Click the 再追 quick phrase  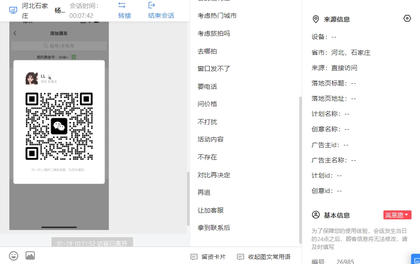point(204,193)
